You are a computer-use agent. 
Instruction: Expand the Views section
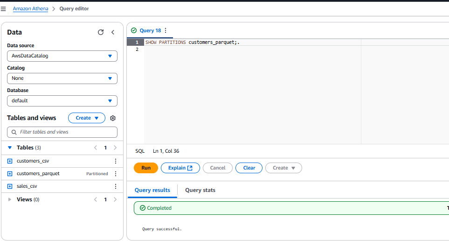point(10,199)
